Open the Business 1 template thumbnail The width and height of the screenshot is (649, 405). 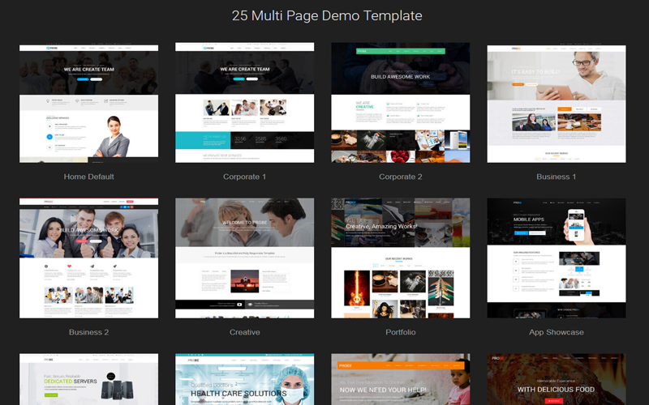(557, 103)
